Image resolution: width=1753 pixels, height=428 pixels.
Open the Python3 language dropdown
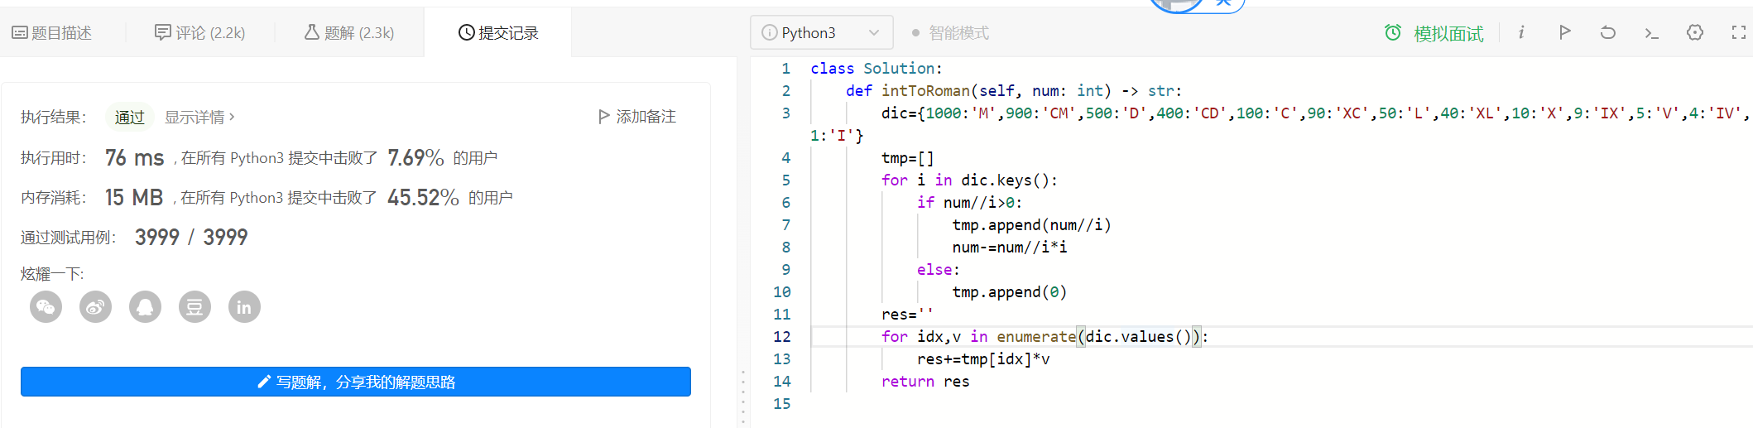point(822,32)
